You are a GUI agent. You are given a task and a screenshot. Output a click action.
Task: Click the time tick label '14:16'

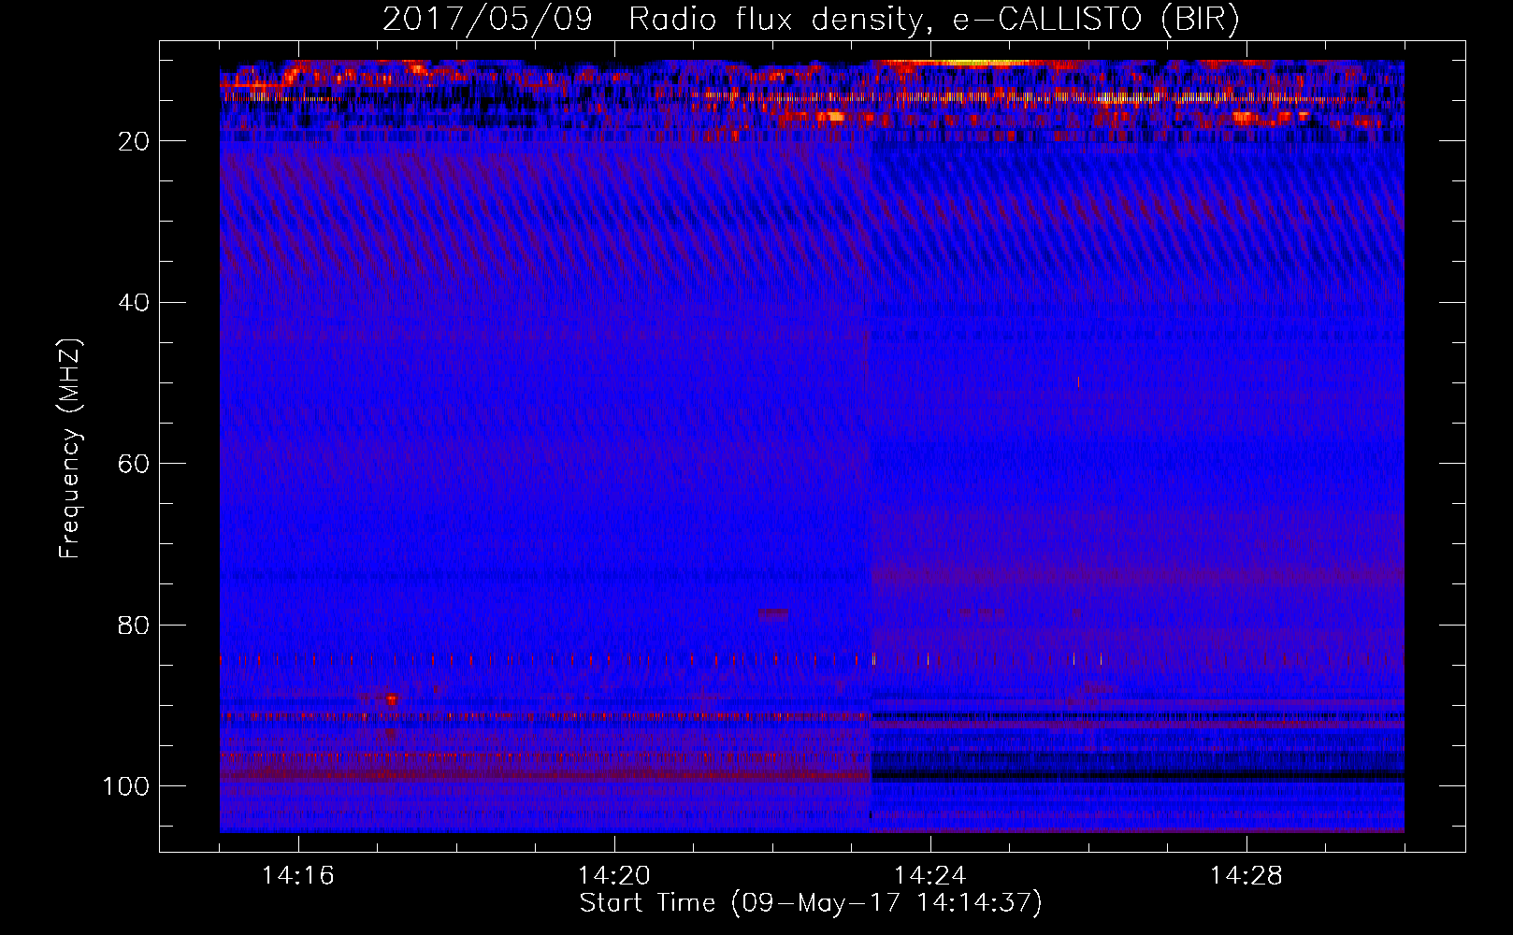(x=298, y=876)
